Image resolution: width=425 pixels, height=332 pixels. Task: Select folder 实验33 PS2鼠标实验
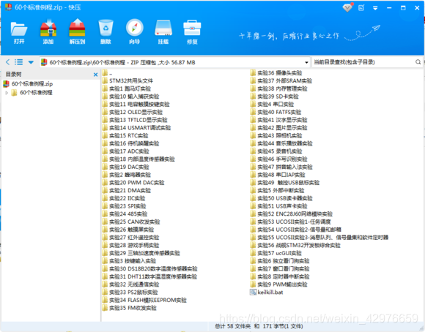pos(130,293)
